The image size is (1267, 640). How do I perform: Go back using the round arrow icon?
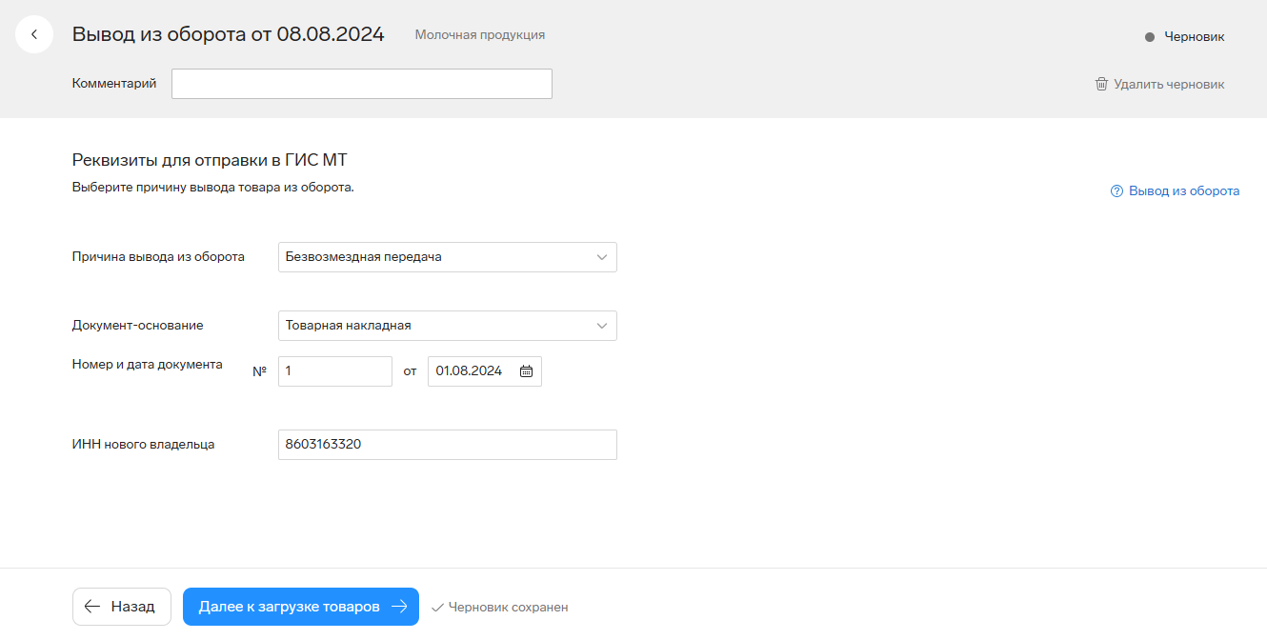(34, 34)
